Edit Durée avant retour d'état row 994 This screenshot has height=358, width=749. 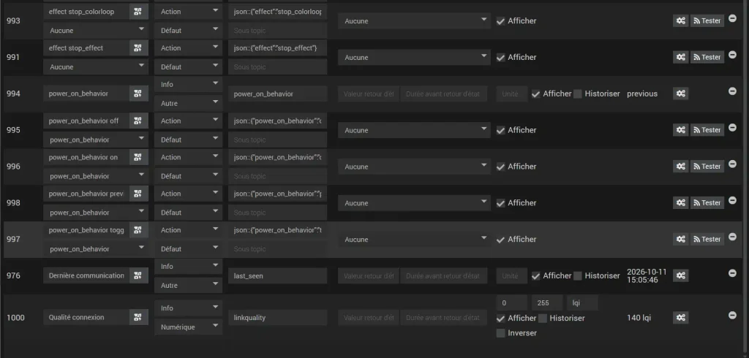coord(444,94)
